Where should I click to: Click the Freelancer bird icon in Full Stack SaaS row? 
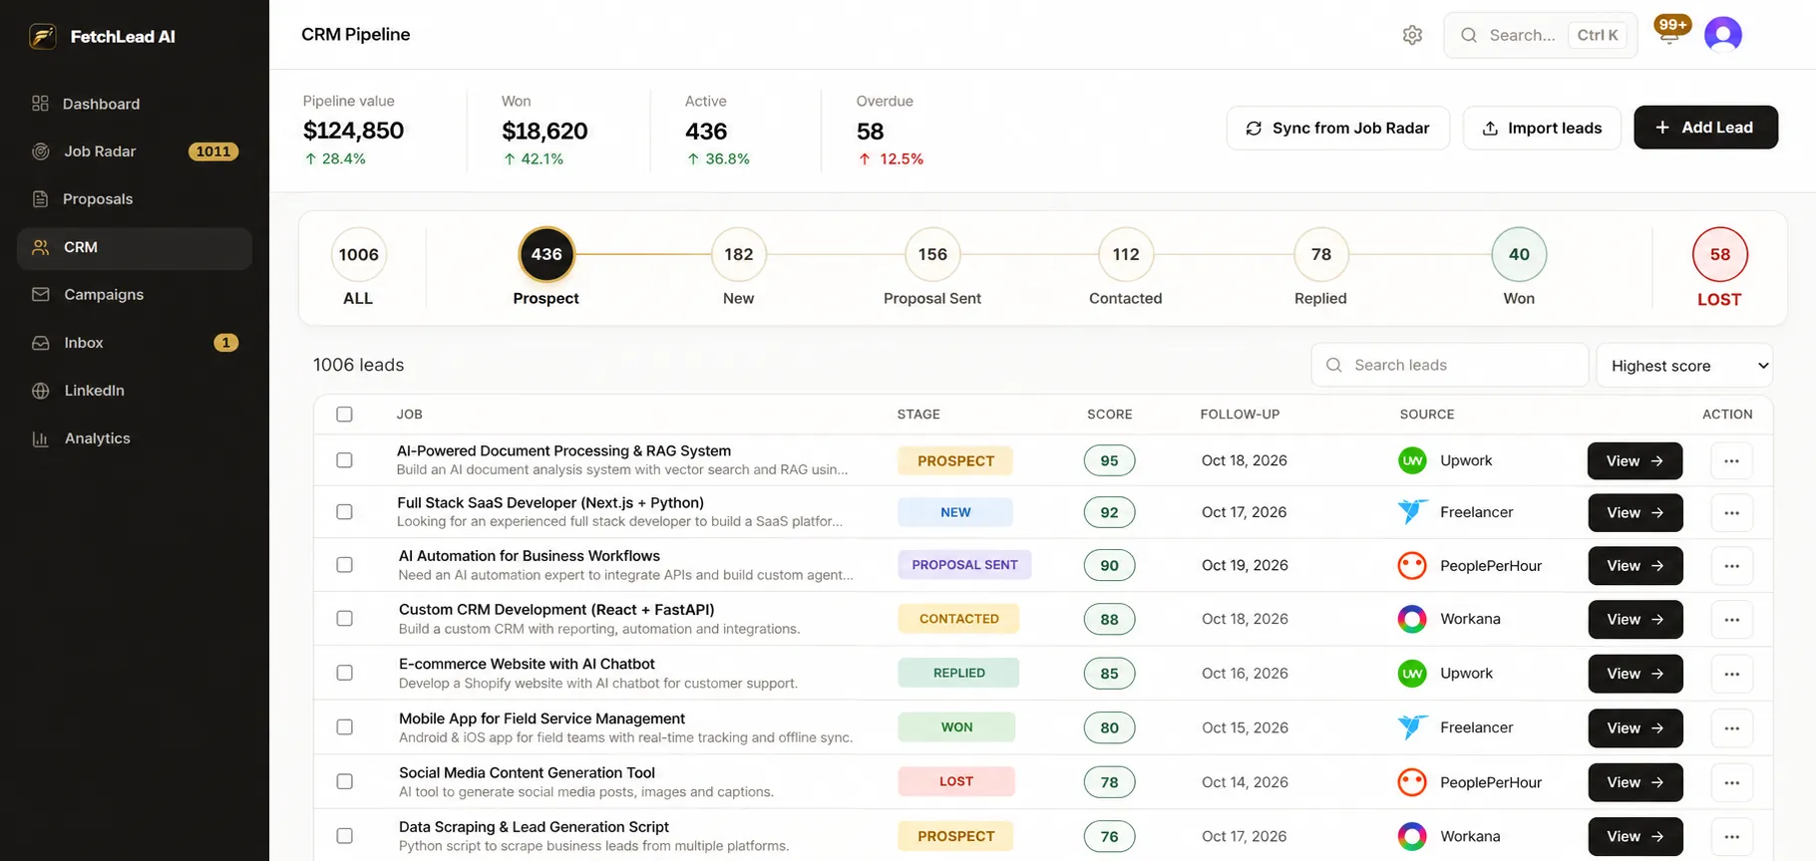tap(1412, 512)
